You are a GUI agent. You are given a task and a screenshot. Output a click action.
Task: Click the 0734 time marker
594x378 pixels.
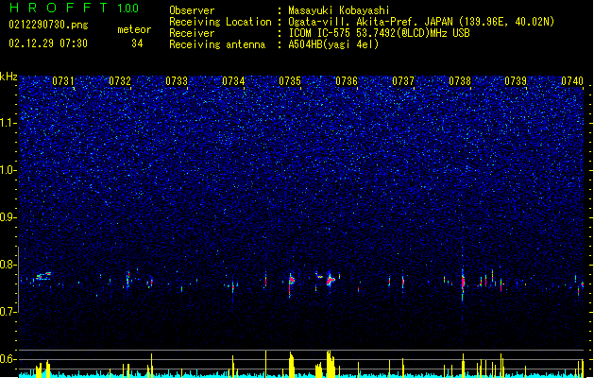(233, 81)
